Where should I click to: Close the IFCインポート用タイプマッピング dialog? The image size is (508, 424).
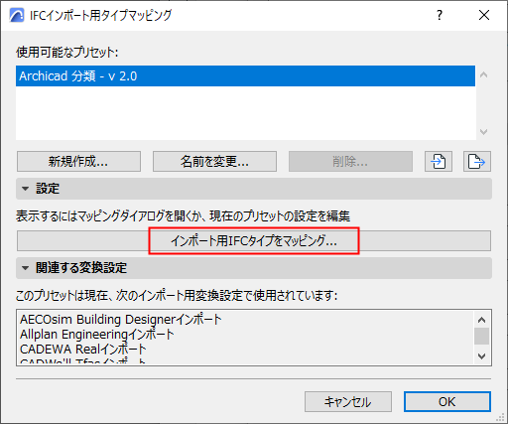point(484,15)
